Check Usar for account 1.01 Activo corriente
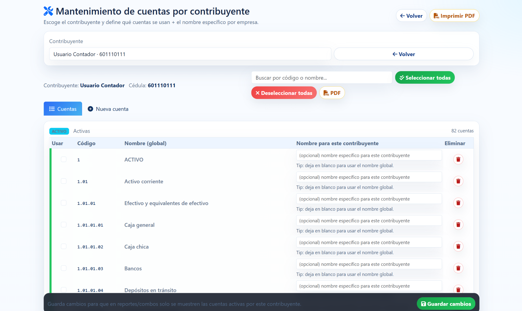 (x=63, y=181)
